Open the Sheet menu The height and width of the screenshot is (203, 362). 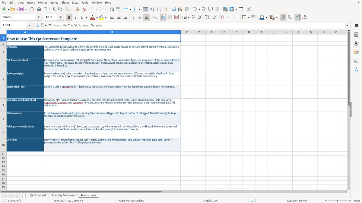pyautogui.click(x=65, y=2)
